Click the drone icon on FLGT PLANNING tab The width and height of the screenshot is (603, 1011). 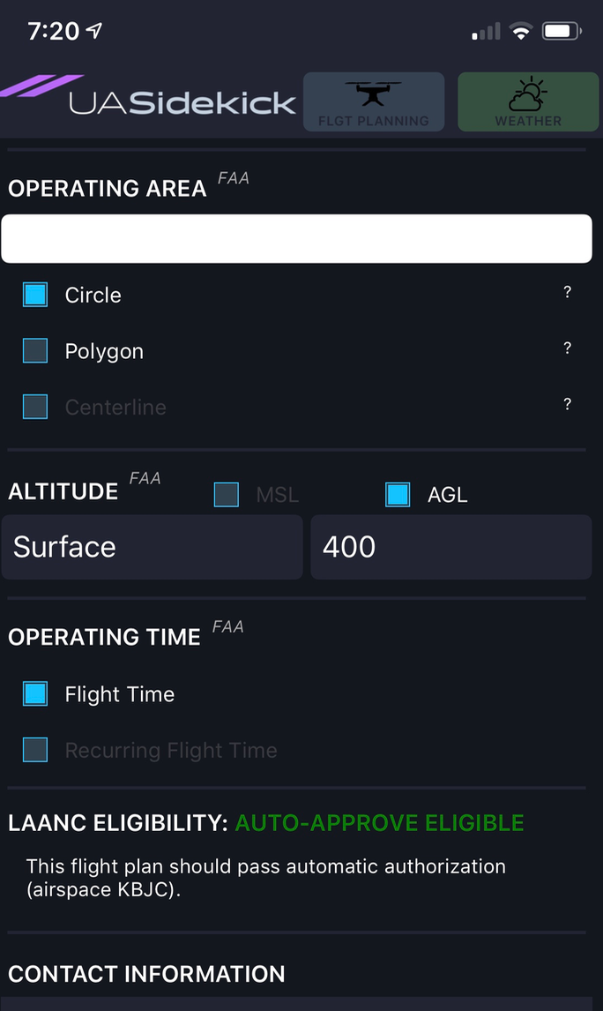(374, 93)
